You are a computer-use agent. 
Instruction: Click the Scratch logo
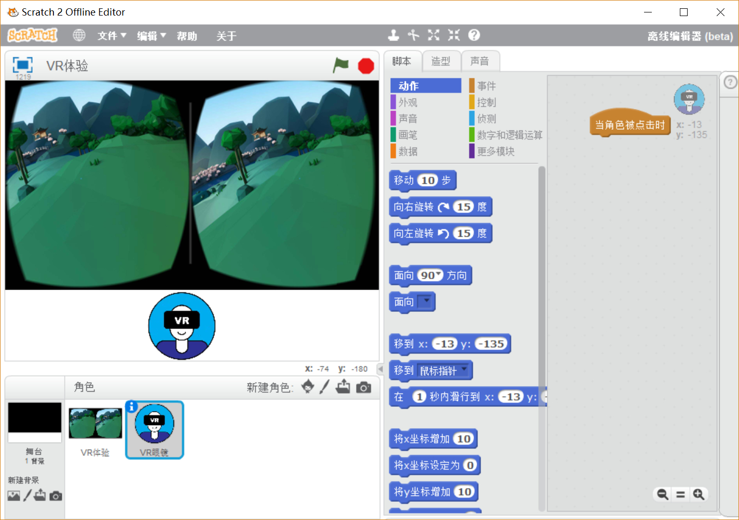pos(32,35)
